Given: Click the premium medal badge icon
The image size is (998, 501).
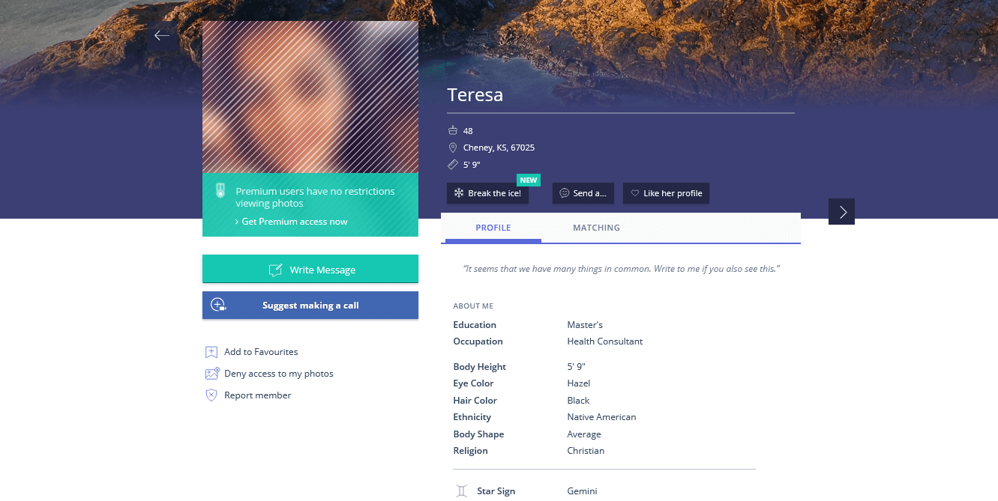Looking at the screenshot, I should pyautogui.click(x=220, y=191).
